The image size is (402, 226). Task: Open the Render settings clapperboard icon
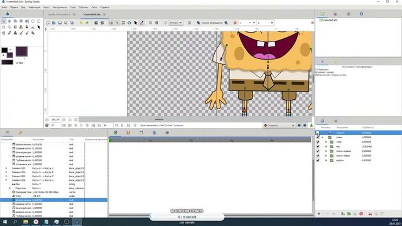tap(96, 23)
